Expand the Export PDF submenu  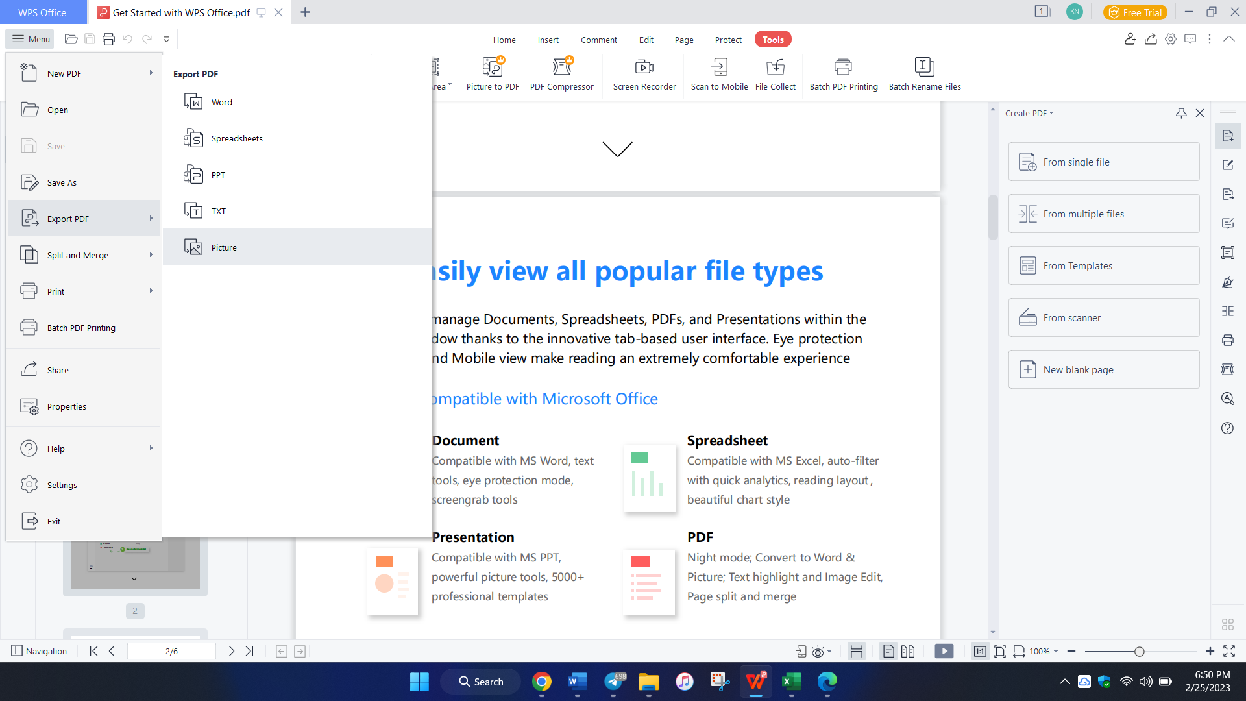click(x=84, y=219)
